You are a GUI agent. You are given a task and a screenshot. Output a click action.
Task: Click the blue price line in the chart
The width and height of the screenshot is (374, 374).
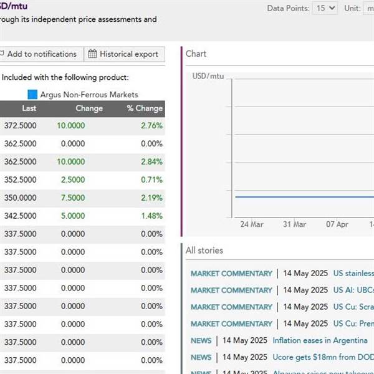point(305,197)
